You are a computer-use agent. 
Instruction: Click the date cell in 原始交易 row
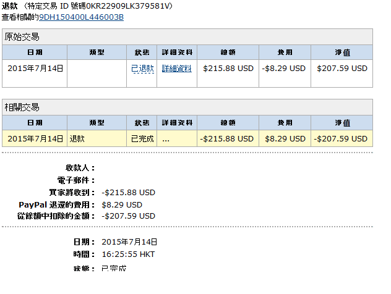point(35,69)
